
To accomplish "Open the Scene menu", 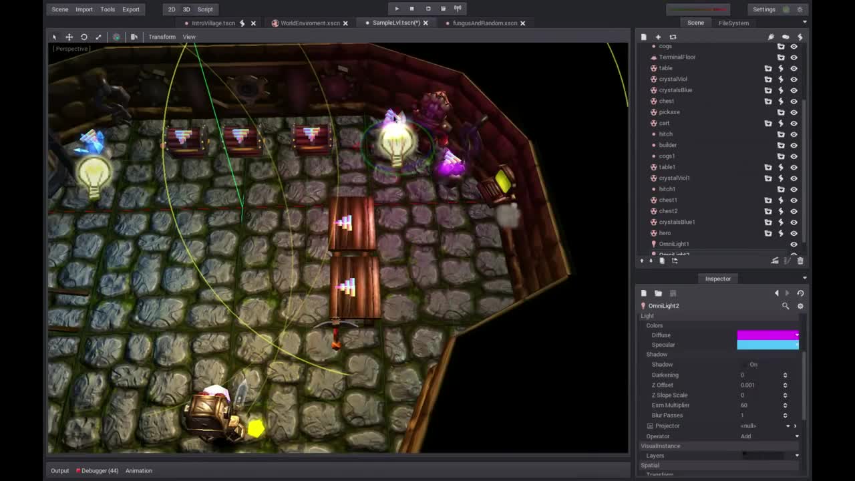I will point(60,9).
